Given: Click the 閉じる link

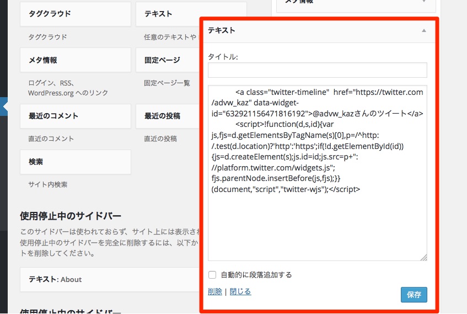Looking at the screenshot, I should click(x=240, y=291).
